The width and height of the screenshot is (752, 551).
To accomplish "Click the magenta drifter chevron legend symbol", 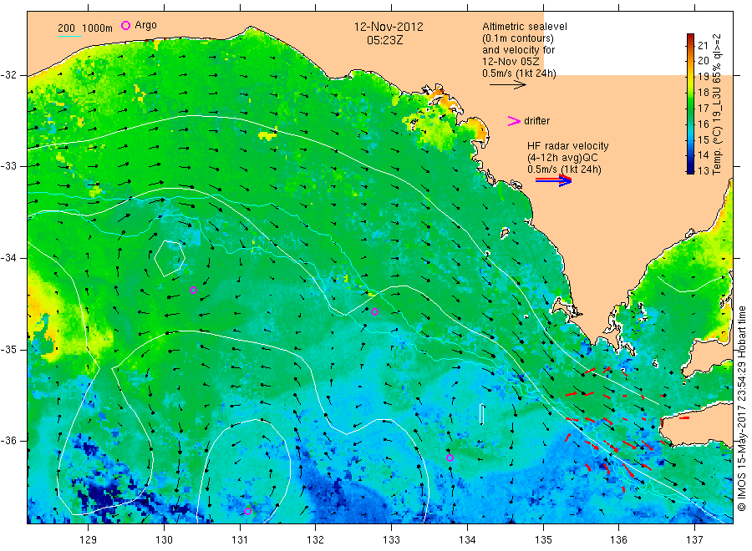I will coord(514,121).
